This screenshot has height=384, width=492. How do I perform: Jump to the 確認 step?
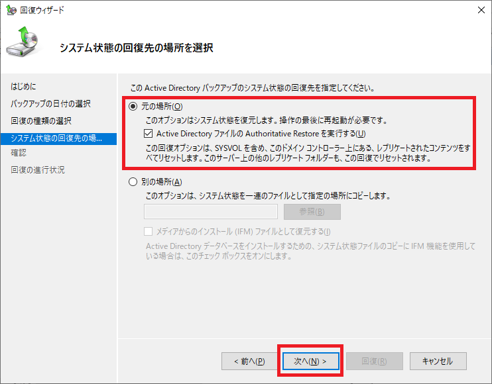[x=19, y=153]
